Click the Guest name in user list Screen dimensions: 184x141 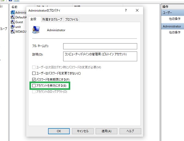point(19,22)
